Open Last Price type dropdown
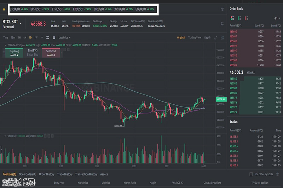This screenshot has width=283, height=188. tap(65, 38)
